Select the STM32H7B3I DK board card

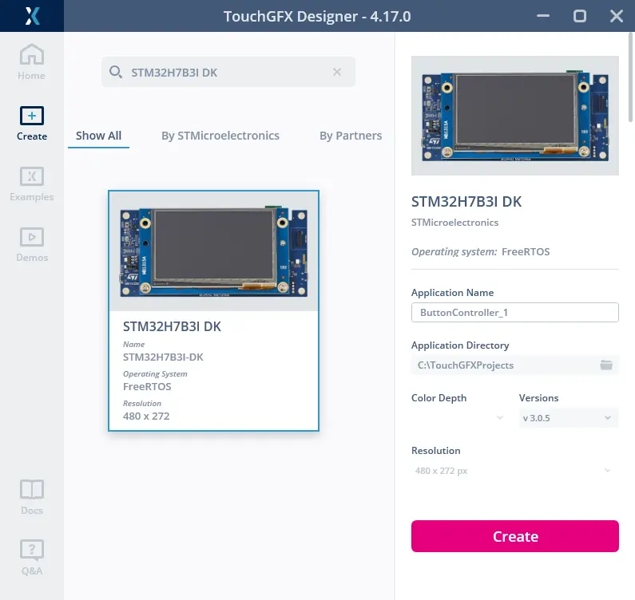click(213, 310)
